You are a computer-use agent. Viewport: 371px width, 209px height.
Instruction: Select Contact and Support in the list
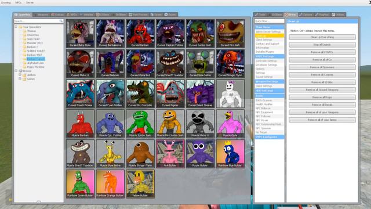(270, 44)
